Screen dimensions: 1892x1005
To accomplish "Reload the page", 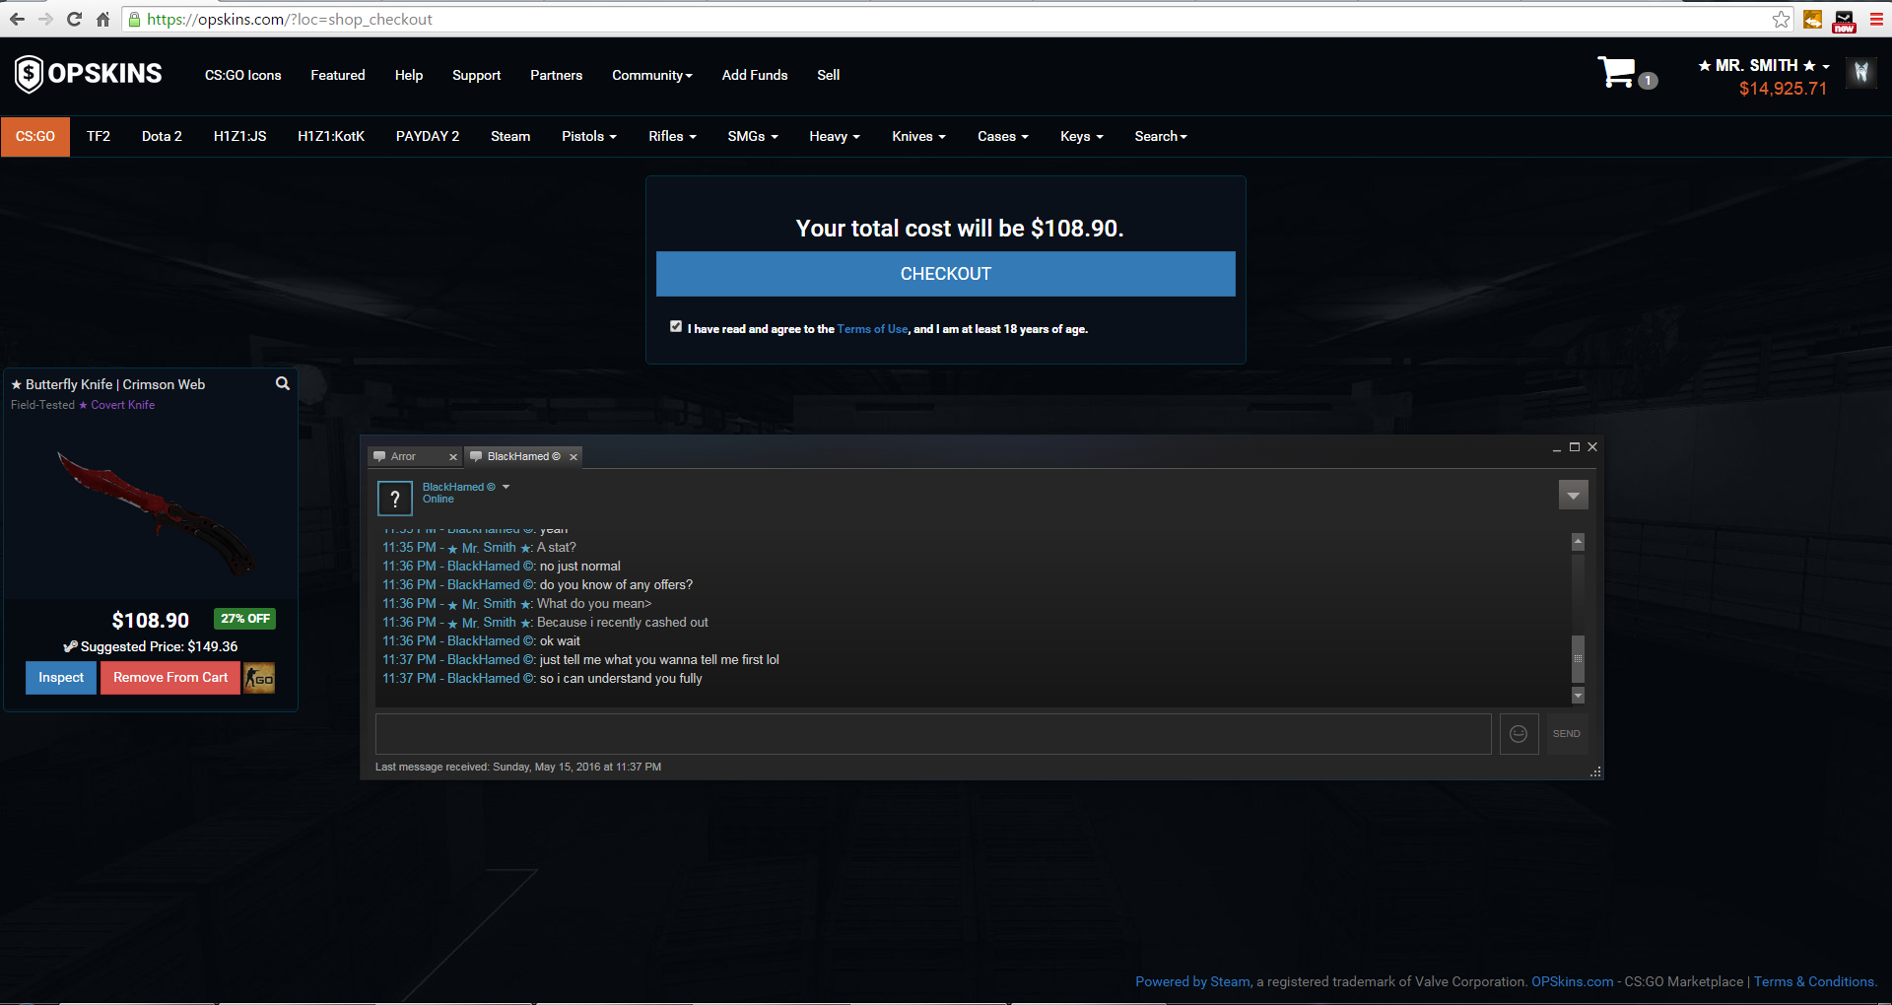I will tap(74, 19).
